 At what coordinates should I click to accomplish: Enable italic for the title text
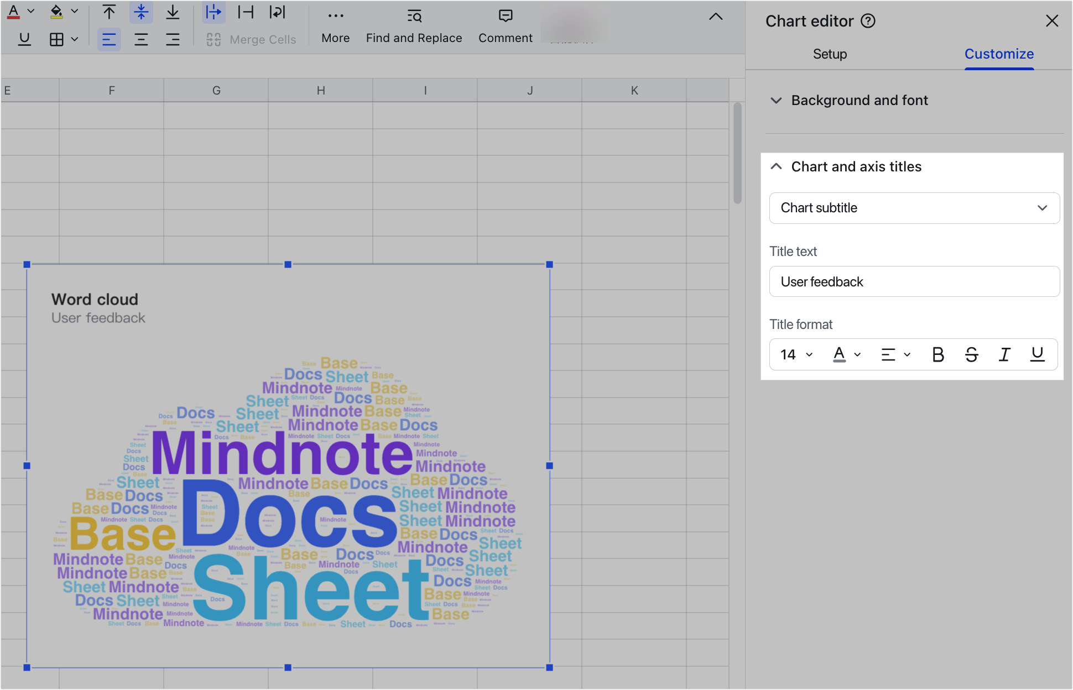click(x=1004, y=354)
